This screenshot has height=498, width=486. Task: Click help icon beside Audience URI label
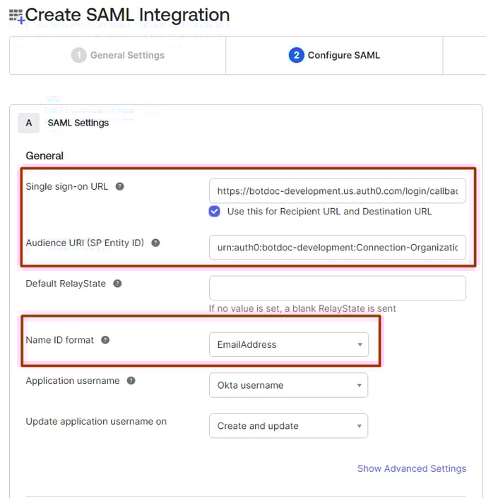point(155,243)
